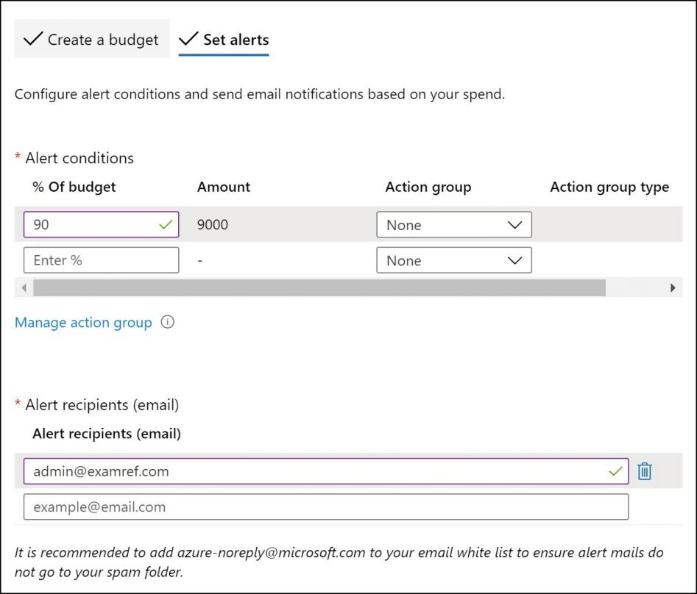Click the green checkmark in the 90 percent field
The width and height of the screenshot is (697, 594).
coord(166,225)
